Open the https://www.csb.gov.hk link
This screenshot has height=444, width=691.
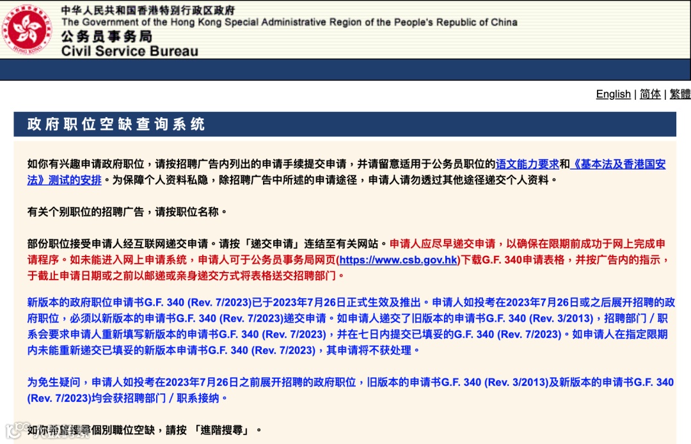399,260
